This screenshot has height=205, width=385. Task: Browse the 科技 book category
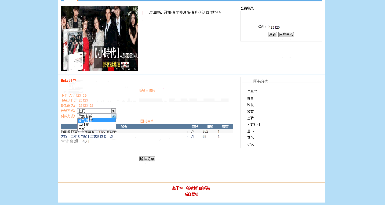(250, 105)
